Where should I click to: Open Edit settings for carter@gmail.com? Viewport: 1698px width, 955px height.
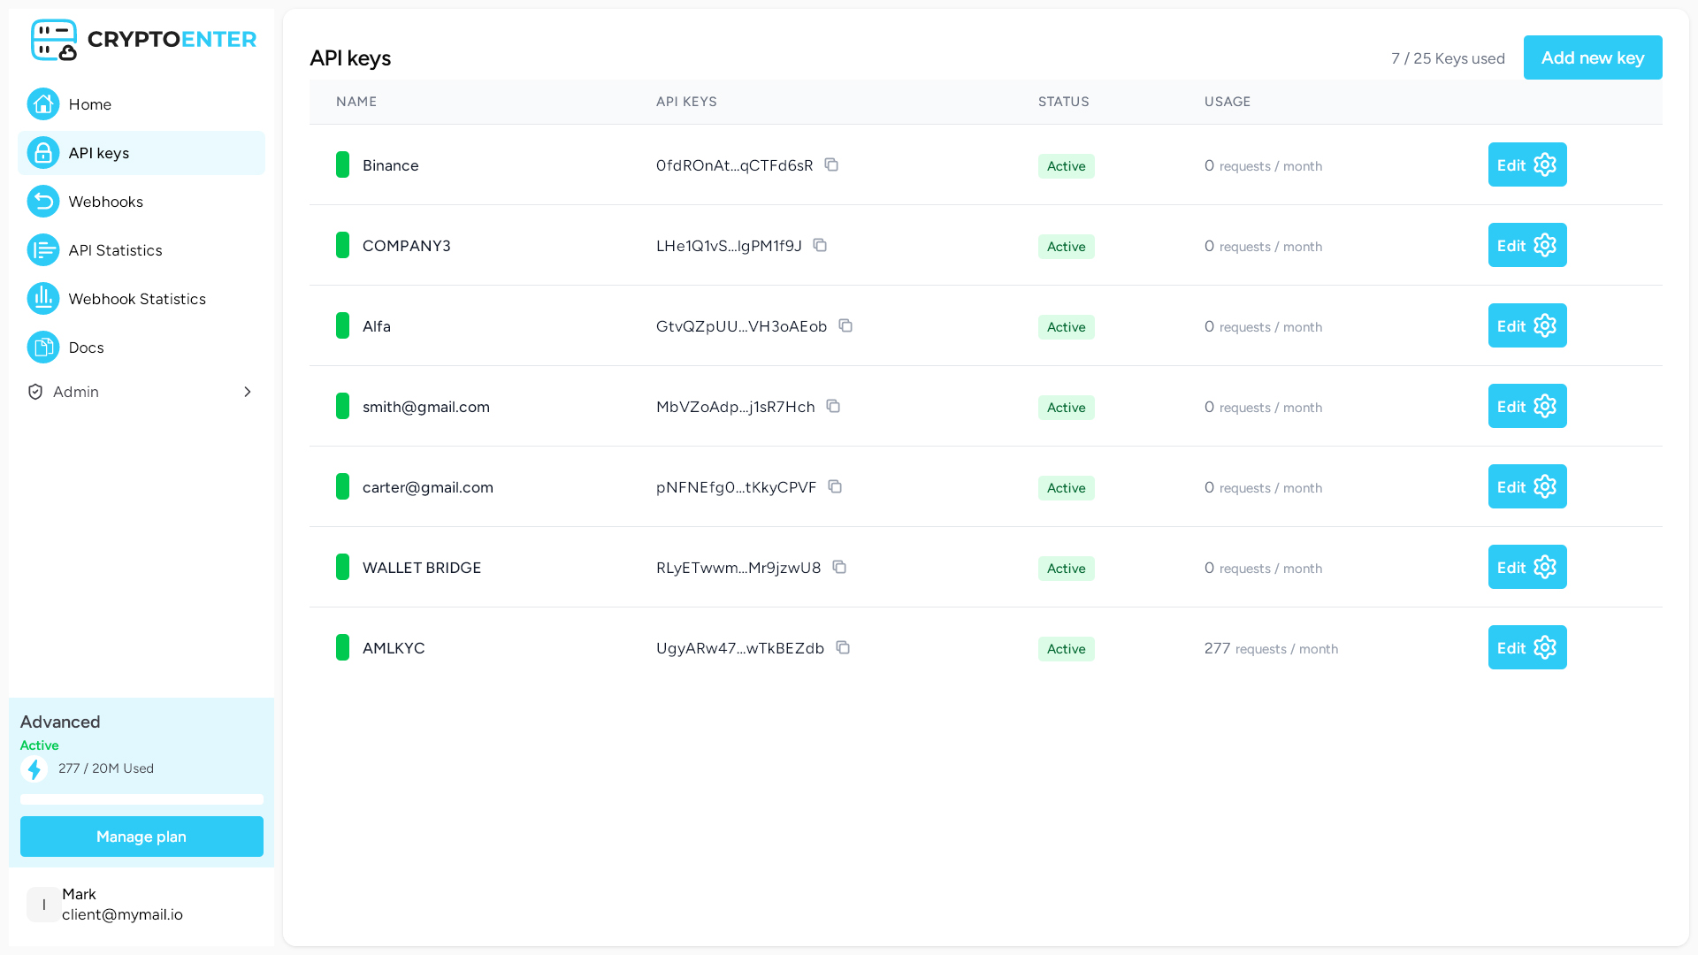(x=1526, y=486)
